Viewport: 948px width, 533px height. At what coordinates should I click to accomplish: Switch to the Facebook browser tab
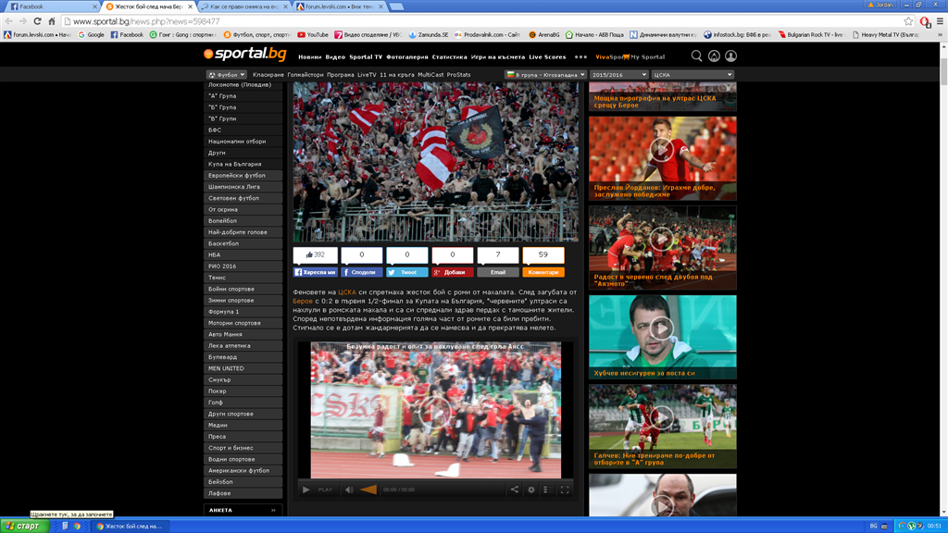52,6
